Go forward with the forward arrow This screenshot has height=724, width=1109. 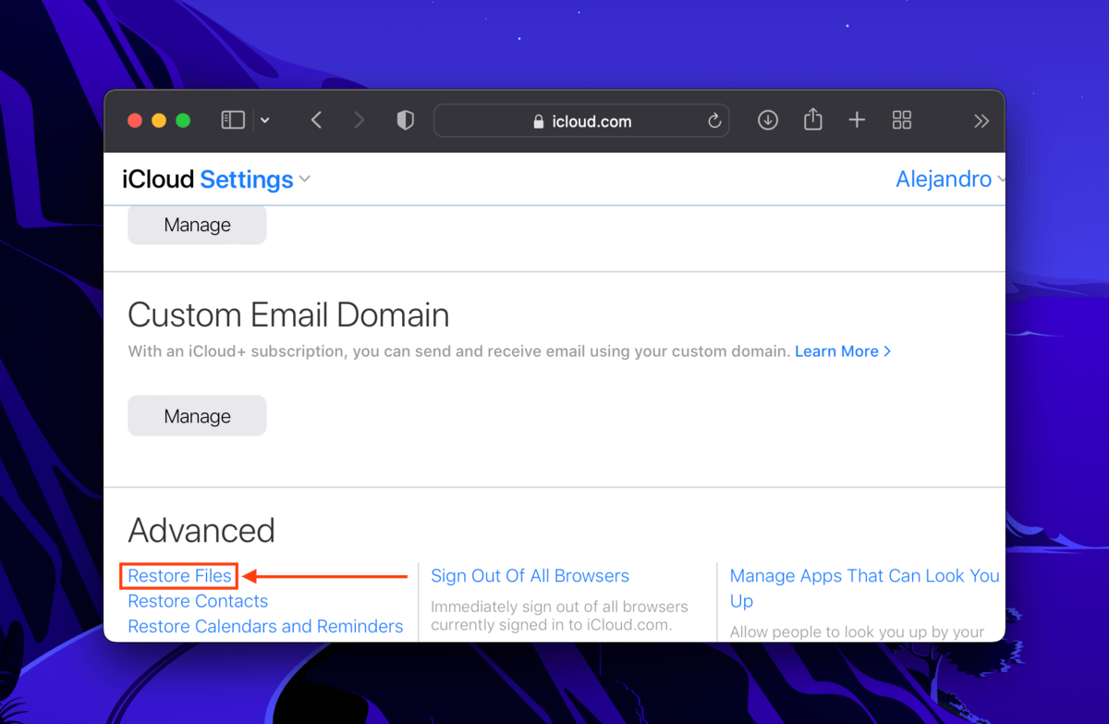coord(360,120)
